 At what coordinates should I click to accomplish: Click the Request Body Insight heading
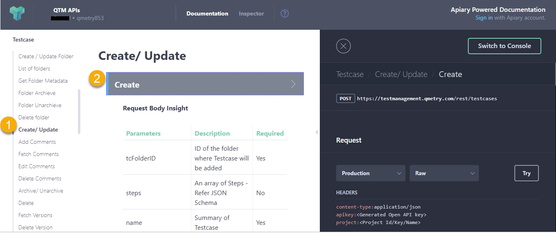[x=155, y=108]
